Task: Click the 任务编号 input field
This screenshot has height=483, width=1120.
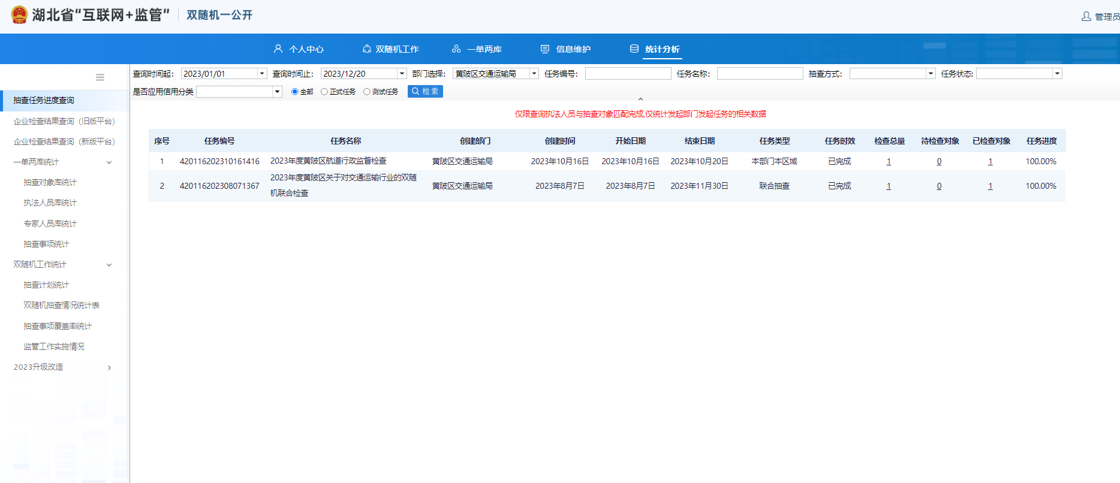Action: point(628,74)
